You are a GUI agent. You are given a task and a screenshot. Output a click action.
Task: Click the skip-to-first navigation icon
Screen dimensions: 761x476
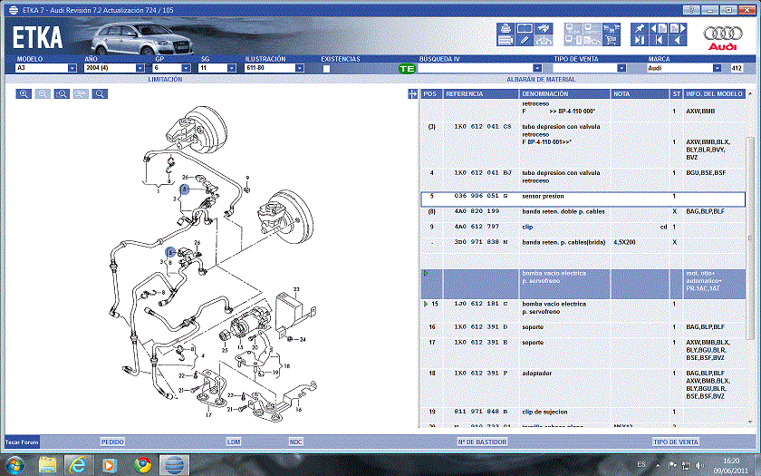[x=659, y=40]
